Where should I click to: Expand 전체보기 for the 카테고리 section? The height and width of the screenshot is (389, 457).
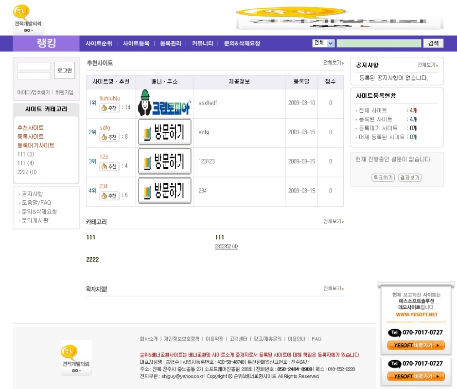tap(333, 221)
